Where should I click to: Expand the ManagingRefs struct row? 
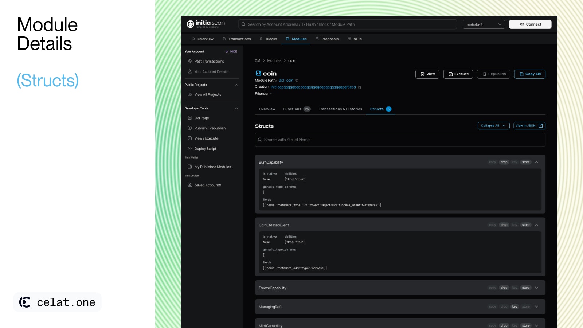536,307
